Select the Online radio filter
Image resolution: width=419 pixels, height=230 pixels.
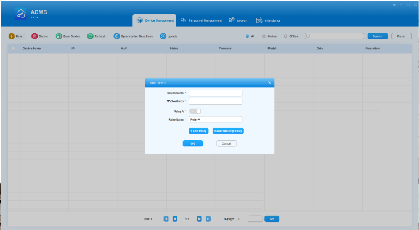(x=264, y=36)
